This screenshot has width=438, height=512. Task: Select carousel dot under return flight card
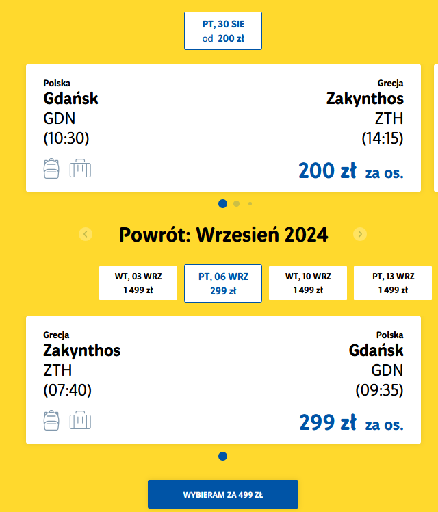(x=222, y=456)
